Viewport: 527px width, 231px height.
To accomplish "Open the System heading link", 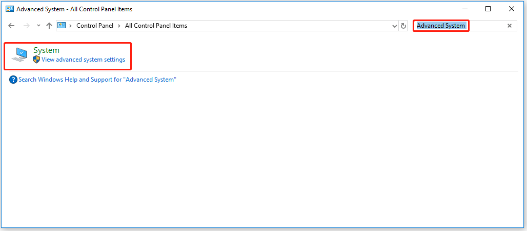I will click(46, 50).
